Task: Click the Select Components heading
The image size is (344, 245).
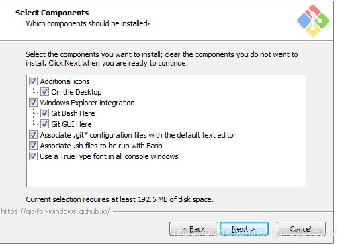Action: coord(52,13)
